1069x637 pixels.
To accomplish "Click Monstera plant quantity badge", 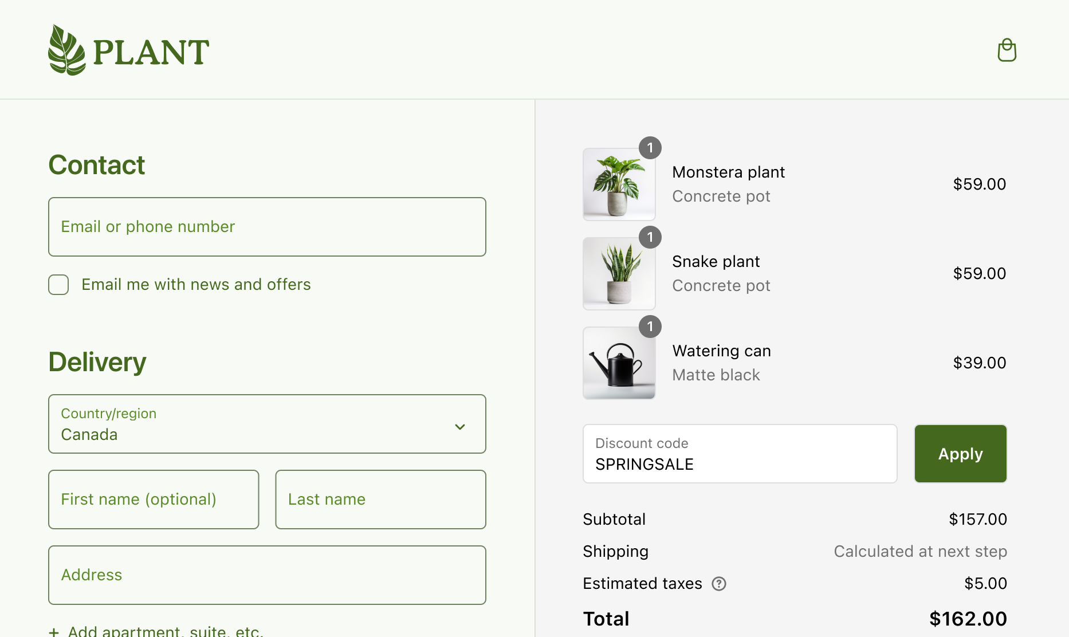I will 650,148.
